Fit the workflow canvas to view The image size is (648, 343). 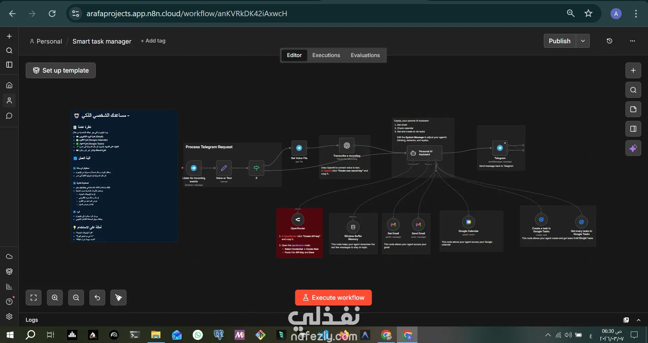click(34, 297)
